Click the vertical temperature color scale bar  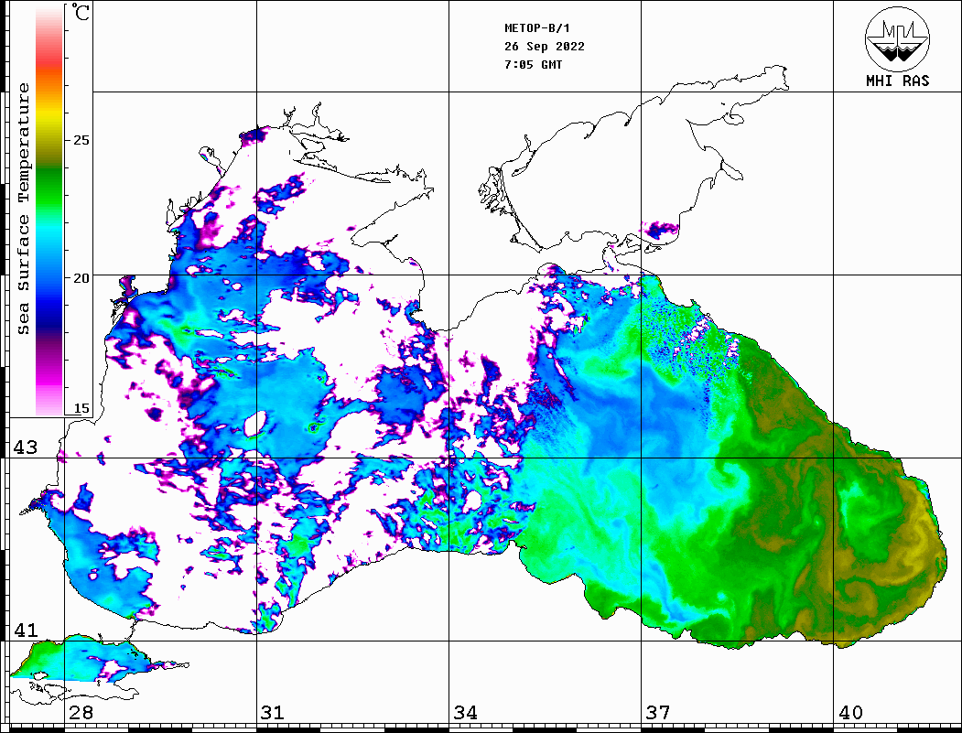49,210
